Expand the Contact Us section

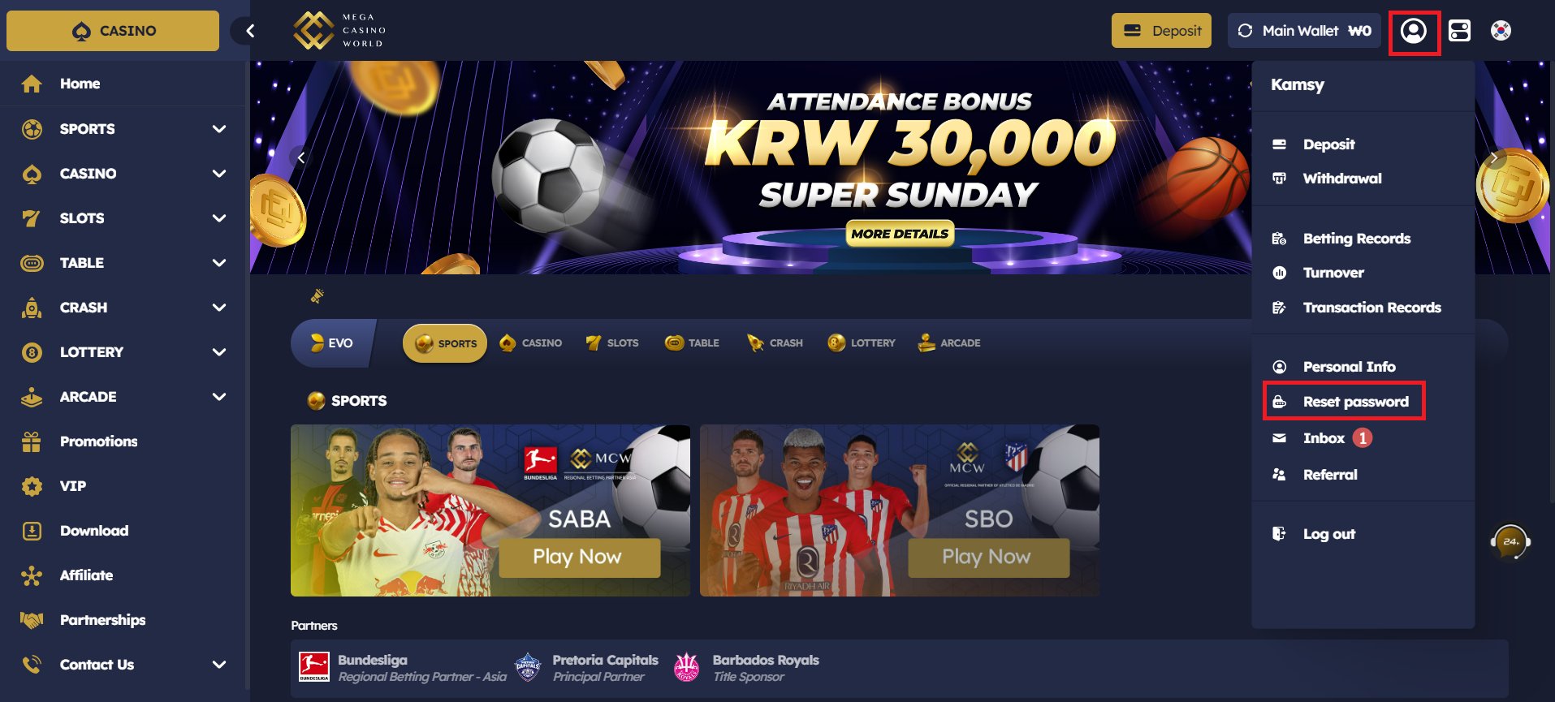(219, 665)
